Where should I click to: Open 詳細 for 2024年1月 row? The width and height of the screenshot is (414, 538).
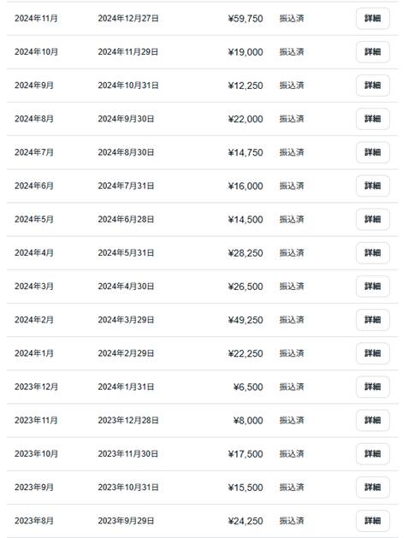(x=372, y=353)
